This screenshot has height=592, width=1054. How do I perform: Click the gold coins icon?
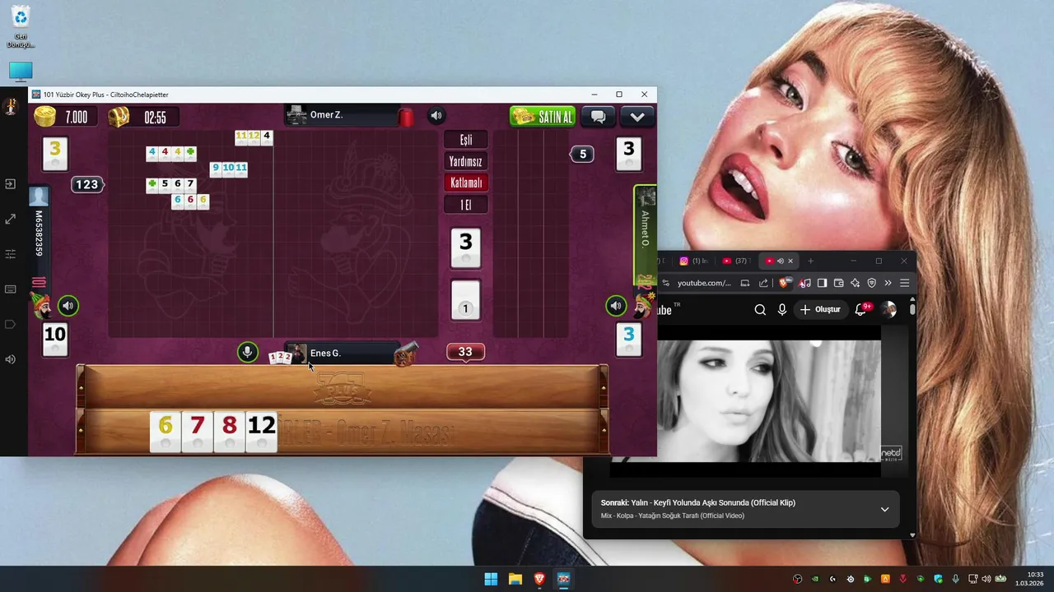[x=44, y=117]
